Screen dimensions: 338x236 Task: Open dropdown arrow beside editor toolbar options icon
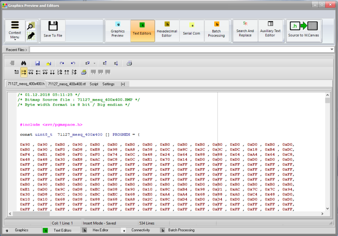[94, 63]
